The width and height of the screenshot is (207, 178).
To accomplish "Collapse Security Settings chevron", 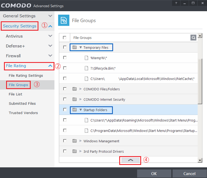I will (50, 26).
